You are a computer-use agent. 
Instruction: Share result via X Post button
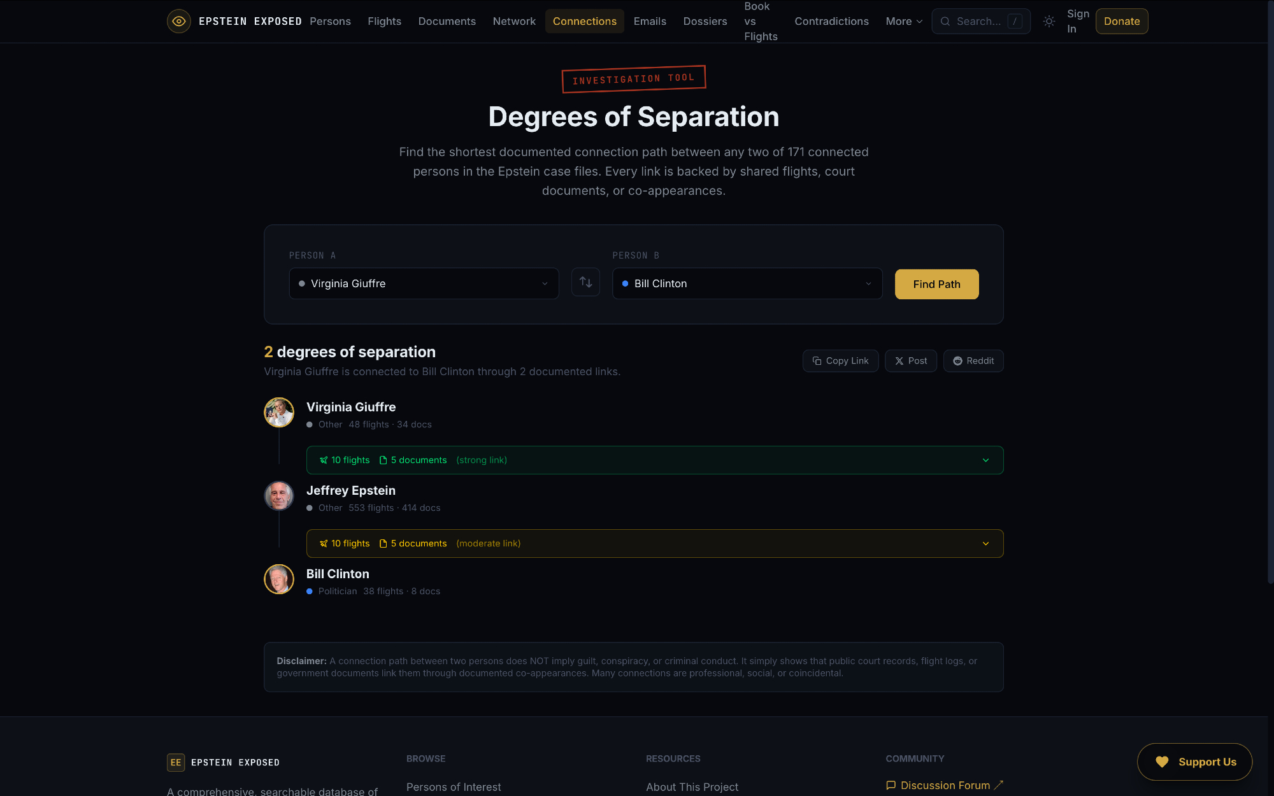pyautogui.click(x=910, y=361)
